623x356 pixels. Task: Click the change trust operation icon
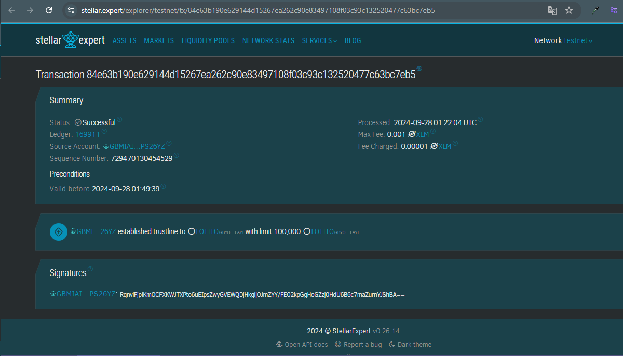pyautogui.click(x=59, y=231)
